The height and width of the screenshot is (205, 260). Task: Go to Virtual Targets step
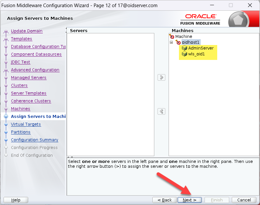click(x=26, y=124)
